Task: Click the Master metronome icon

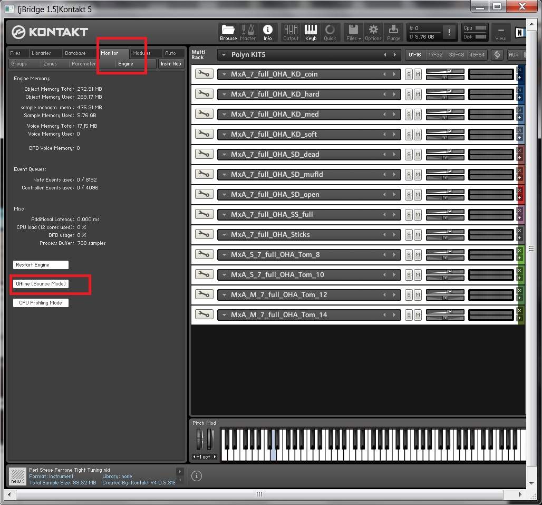Action: [x=247, y=32]
